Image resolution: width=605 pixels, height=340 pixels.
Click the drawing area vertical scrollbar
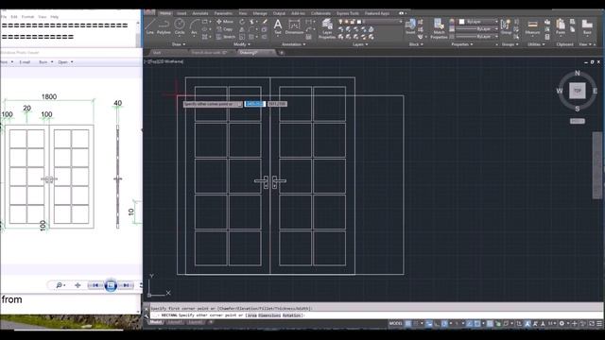596,165
